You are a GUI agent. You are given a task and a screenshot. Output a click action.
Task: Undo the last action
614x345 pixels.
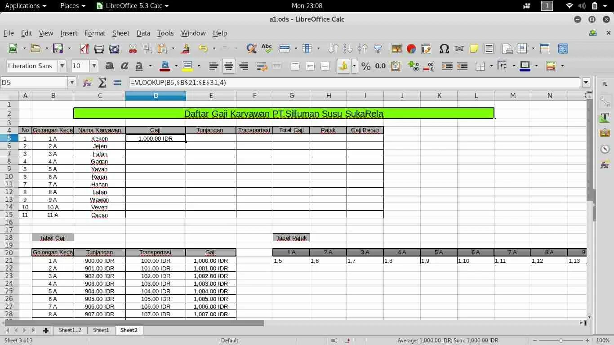pos(203,49)
